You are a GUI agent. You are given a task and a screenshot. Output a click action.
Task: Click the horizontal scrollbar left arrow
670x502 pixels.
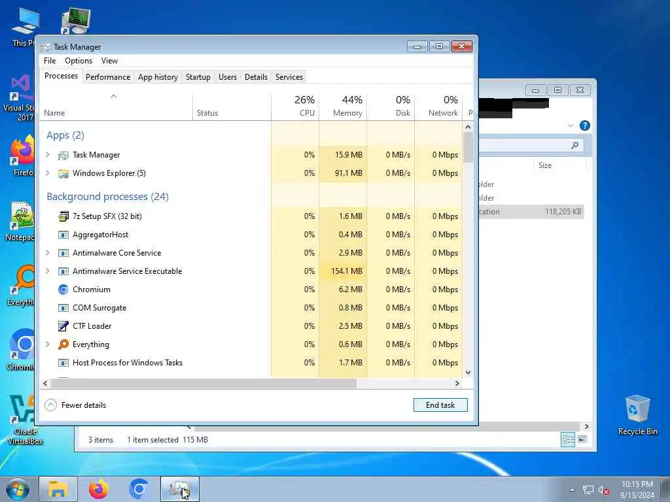click(x=45, y=383)
